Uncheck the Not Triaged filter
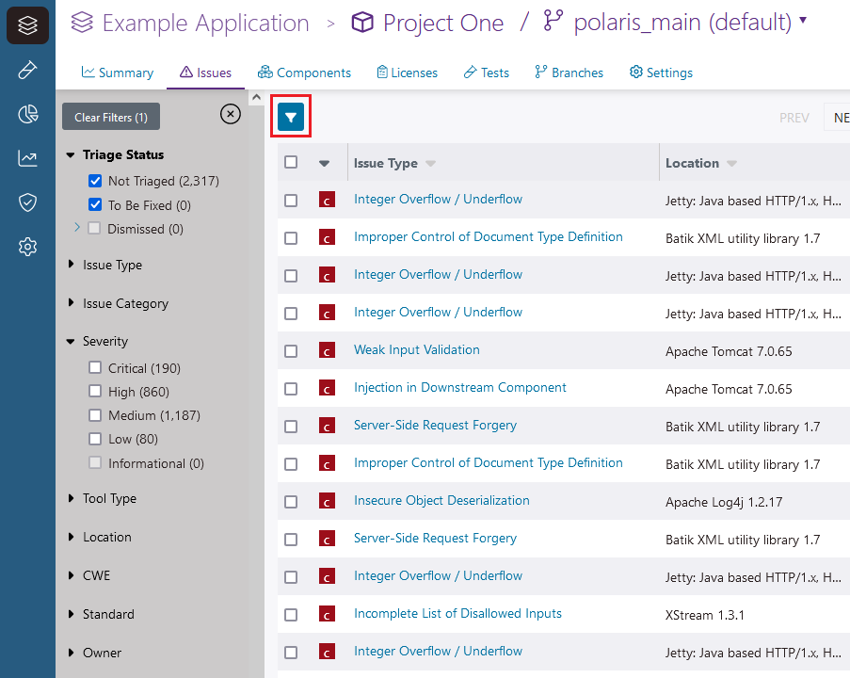The height and width of the screenshot is (678, 850). pyautogui.click(x=95, y=181)
